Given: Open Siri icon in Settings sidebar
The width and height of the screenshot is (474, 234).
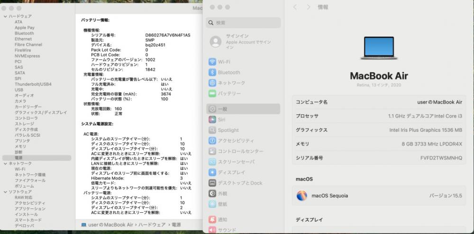Looking at the screenshot, I should 212,120.
